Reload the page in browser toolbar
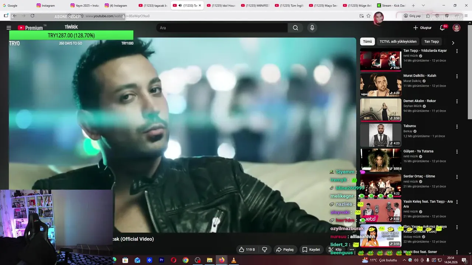This screenshot has height=265, width=472. (32, 16)
